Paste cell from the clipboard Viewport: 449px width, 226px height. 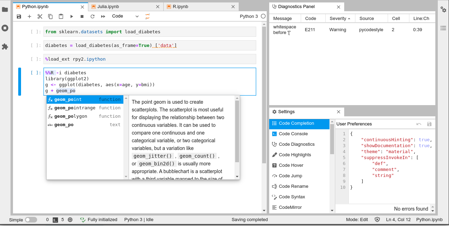(x=61, y=16)
